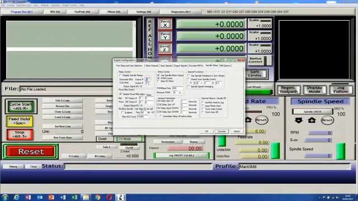Toggle Closed Loop Spindle Control checkbox
358x201 pixels.
click(189, 79)
